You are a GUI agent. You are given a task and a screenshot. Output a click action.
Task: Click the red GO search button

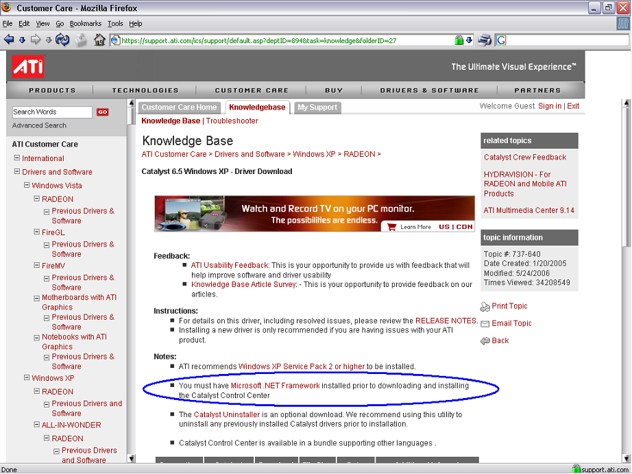pyautogui.click(x=102, y=112)
